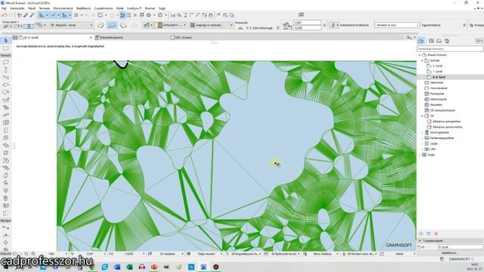Select Homlokzatok in the Navigator
This screenshot has width=484, height=272.
[x=439, y=88]
